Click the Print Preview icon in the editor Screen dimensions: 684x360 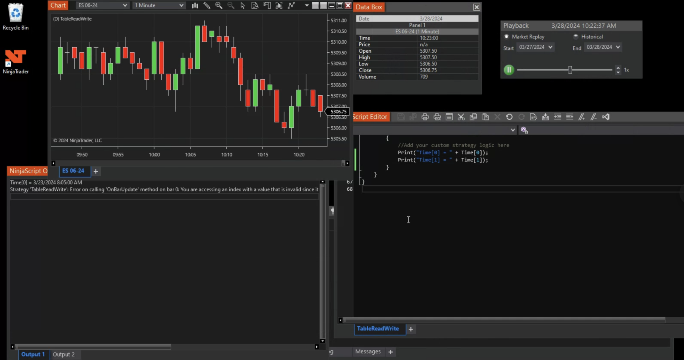coord(437,117)
